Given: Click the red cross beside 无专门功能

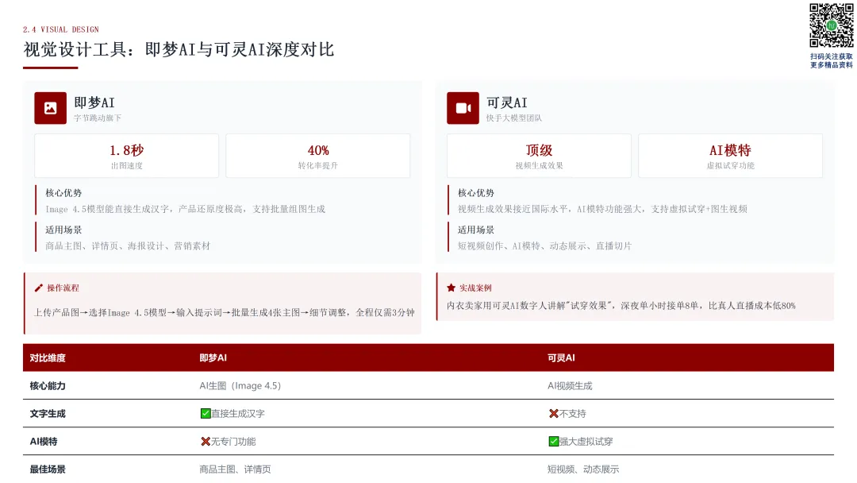Looking at the screenshot, I should click(x=206, y=442).
